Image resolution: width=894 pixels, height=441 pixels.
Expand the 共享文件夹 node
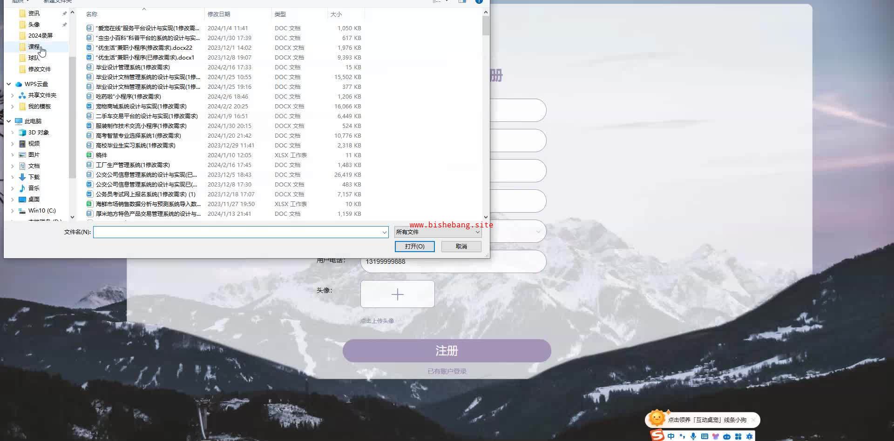click(x=13, y=95)
